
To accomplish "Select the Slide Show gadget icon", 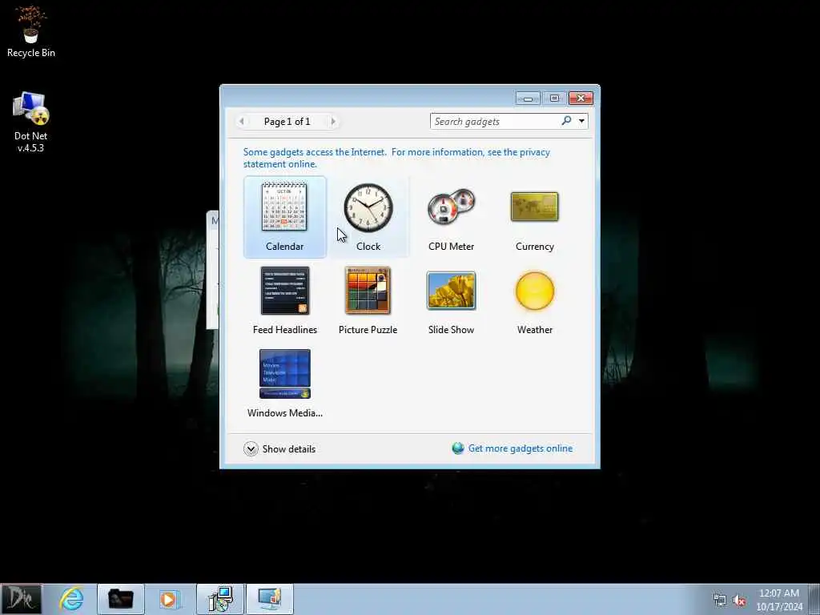I will pyautogui.click(x=451, y=291).
